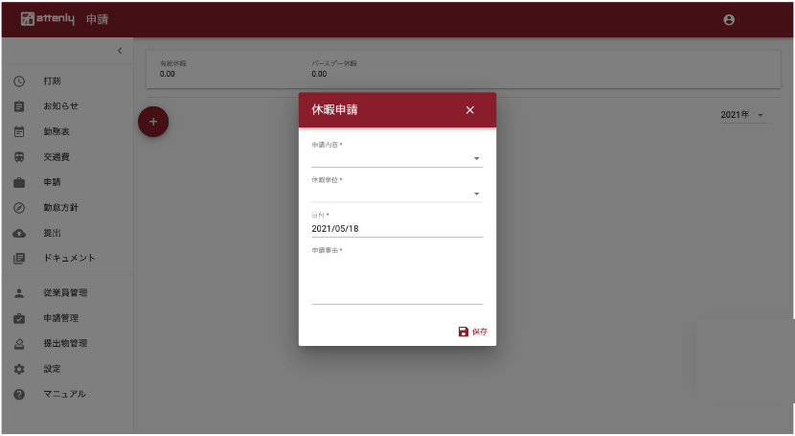Open the 勤怠方針 menu item
The image size is (795, 436).
(x=67, y=208)
